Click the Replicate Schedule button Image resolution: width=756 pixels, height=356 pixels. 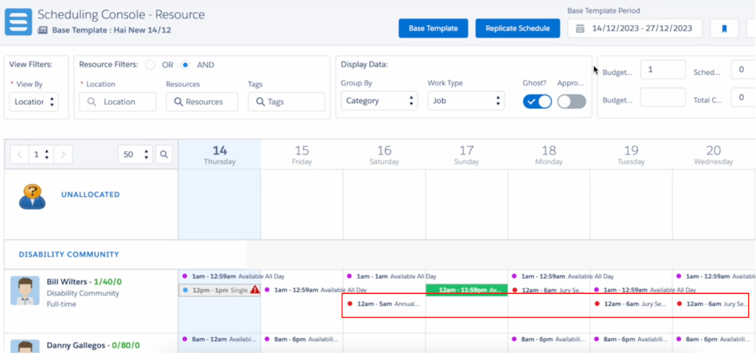click(517, 28)
